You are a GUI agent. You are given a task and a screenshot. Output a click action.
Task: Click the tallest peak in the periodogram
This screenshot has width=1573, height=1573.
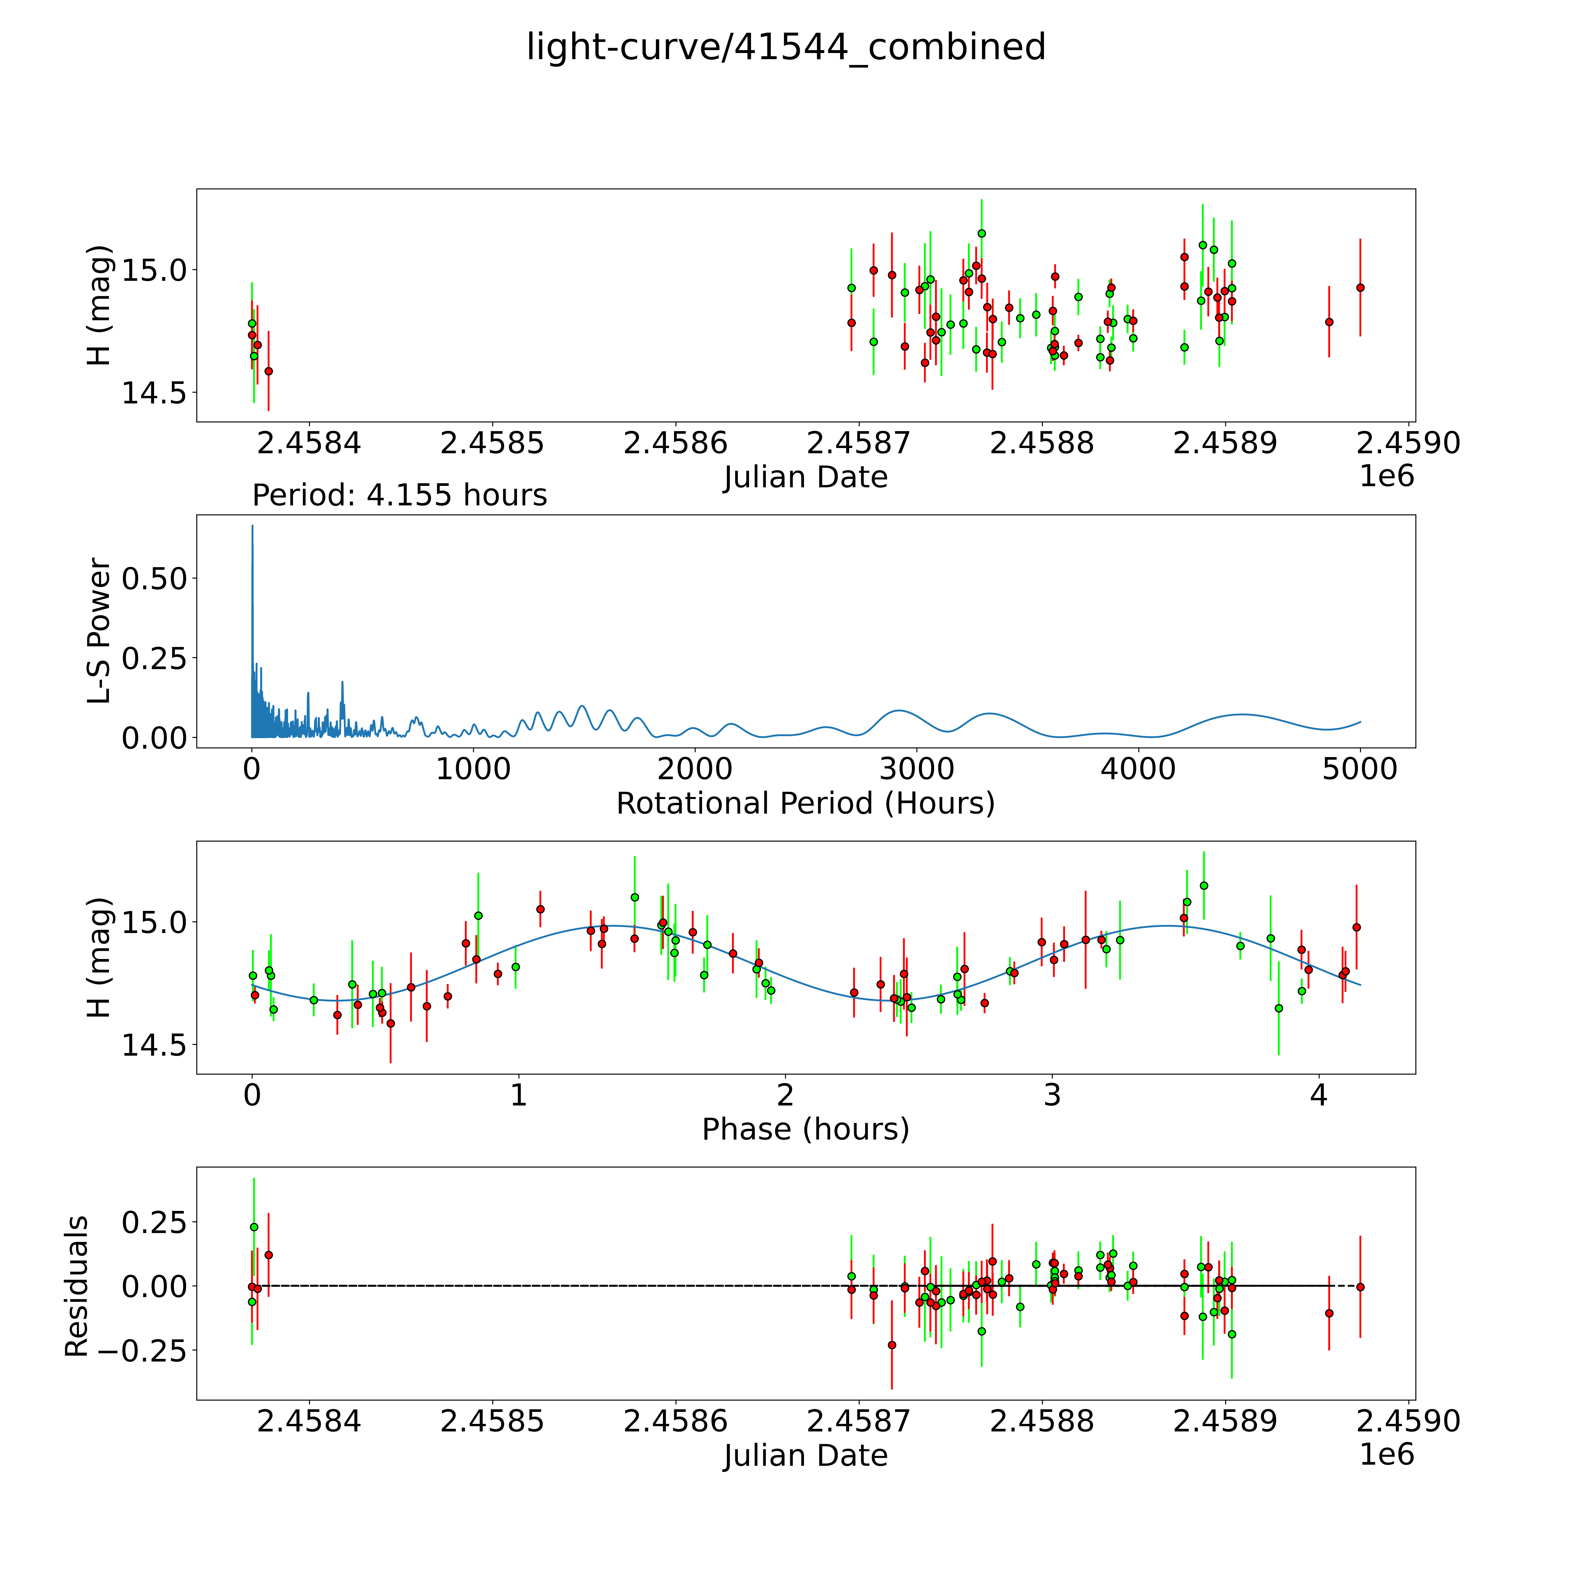pos(252,528)
